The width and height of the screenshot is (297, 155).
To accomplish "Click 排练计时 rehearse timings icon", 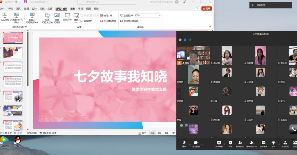I will (x=67, y=17).
